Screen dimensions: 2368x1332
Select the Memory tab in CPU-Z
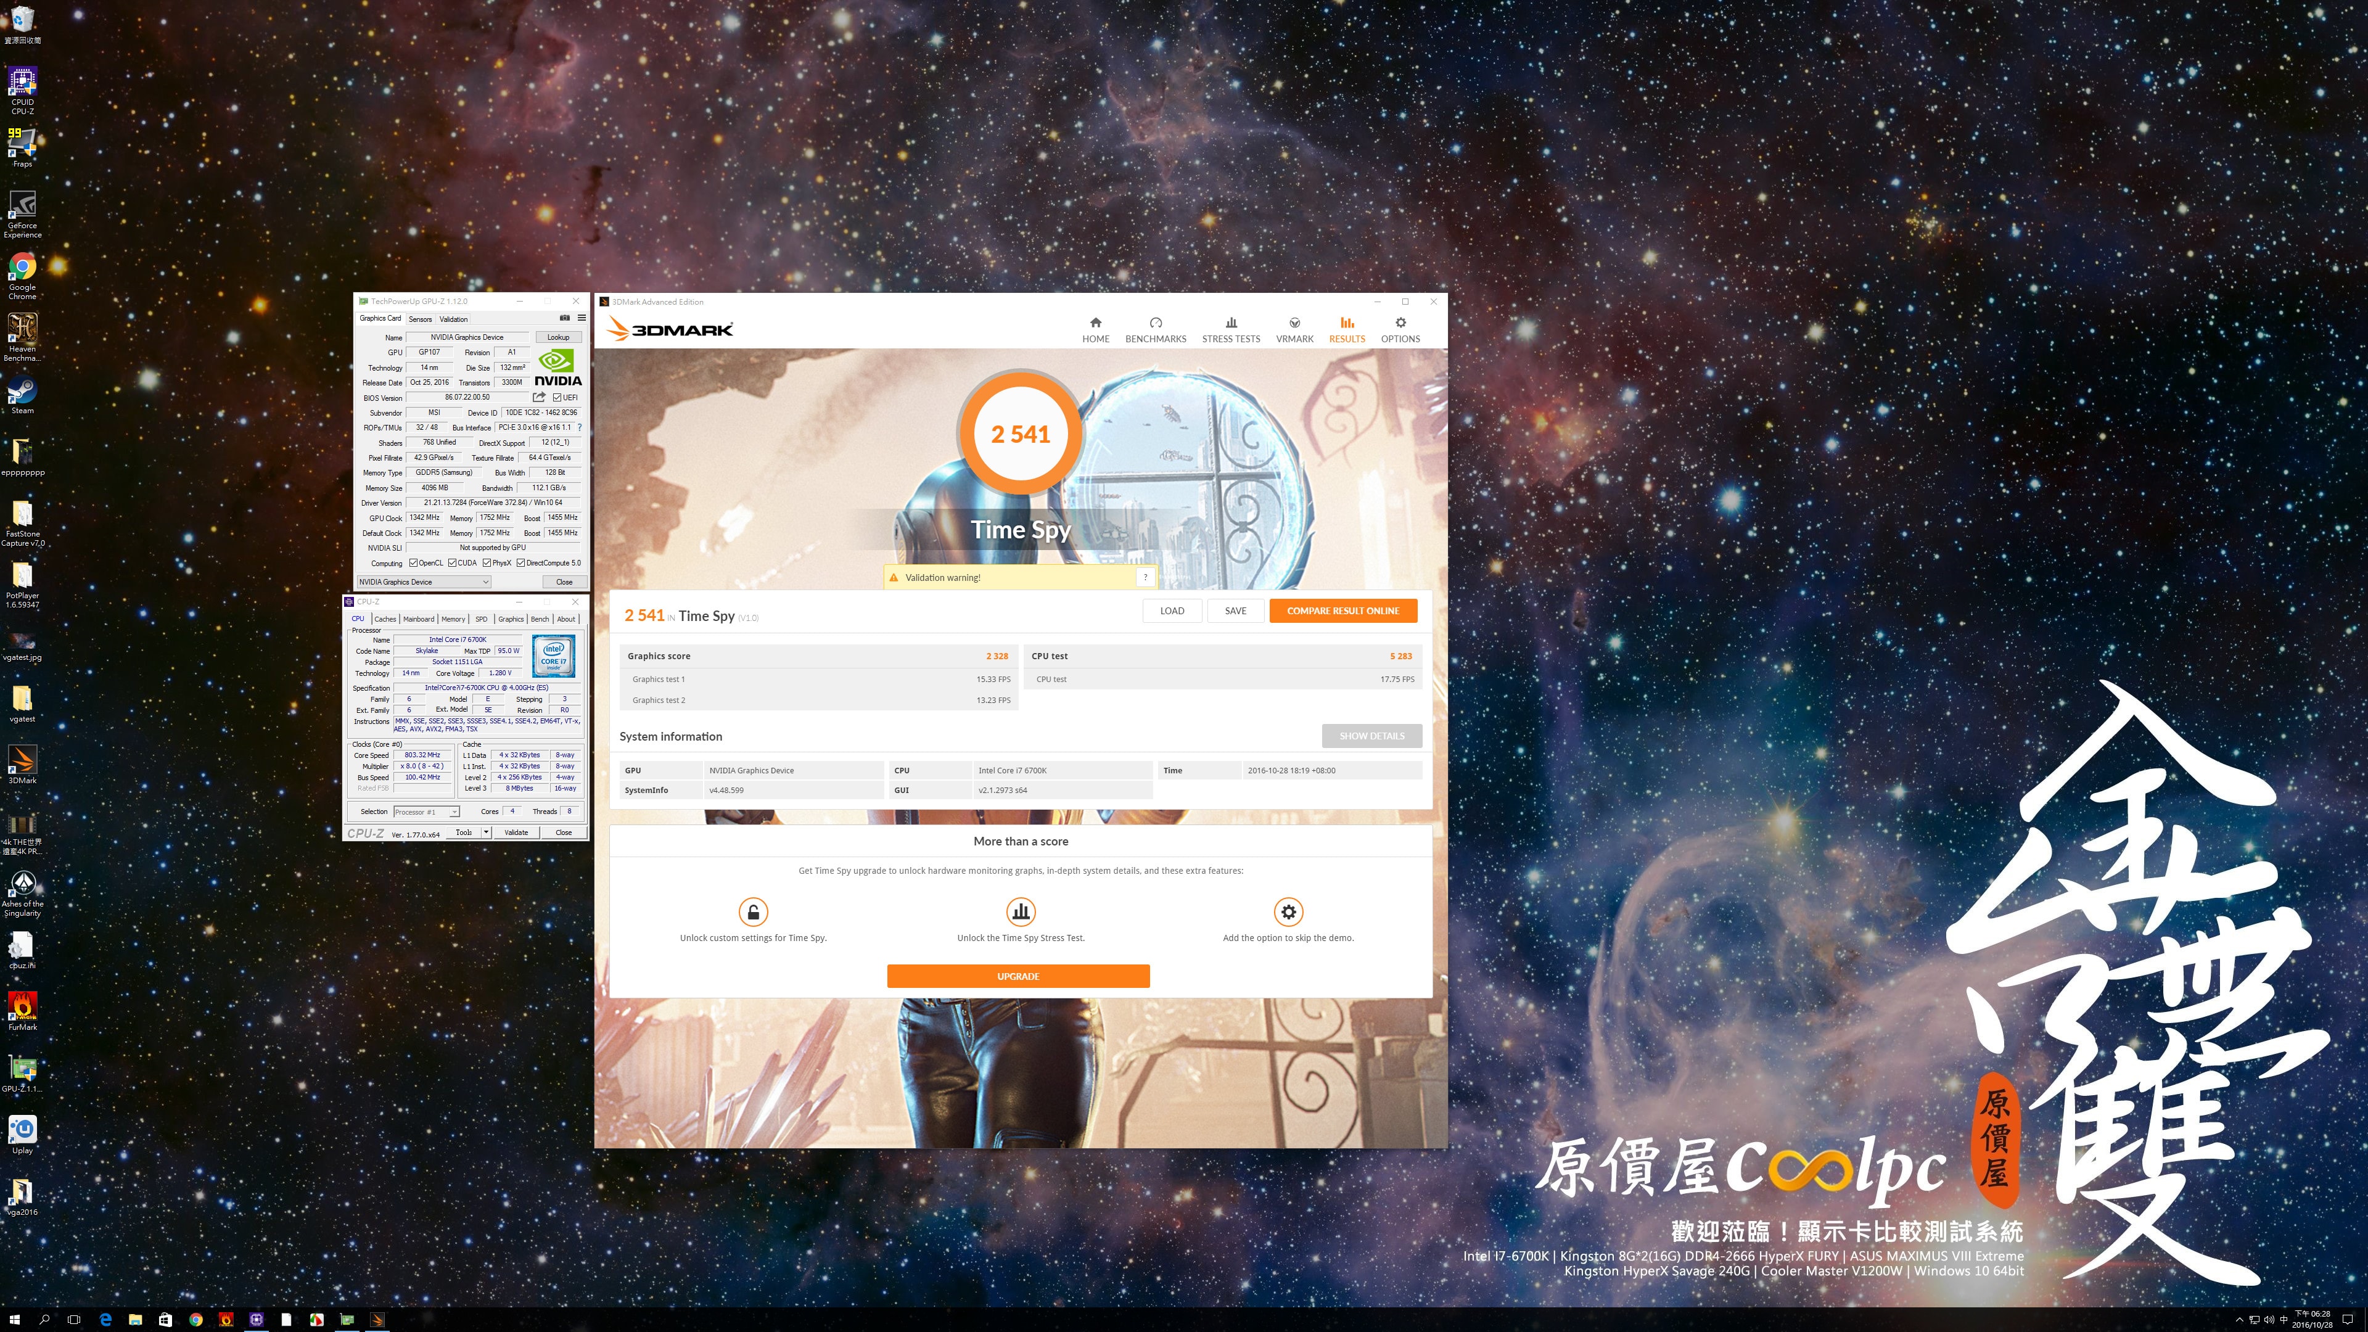click(453, 619)
